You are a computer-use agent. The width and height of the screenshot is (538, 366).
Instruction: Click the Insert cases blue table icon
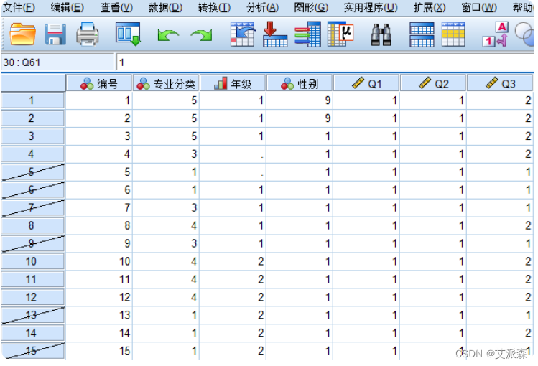click(422, 34)
